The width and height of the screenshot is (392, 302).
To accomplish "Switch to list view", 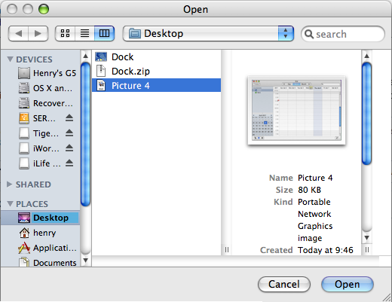I will (84, 33).
